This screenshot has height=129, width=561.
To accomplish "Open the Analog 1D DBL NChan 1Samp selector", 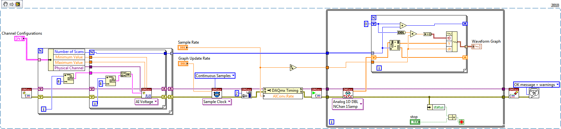I will coord(348,104).
